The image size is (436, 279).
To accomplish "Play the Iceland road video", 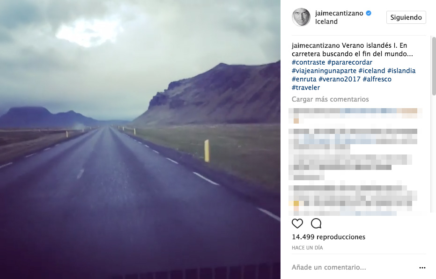I will pos(140,139).
